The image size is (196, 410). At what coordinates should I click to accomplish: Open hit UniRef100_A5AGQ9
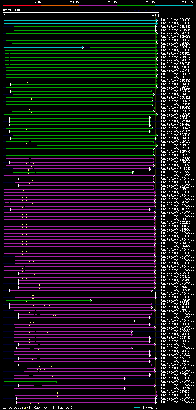point(176,20)
